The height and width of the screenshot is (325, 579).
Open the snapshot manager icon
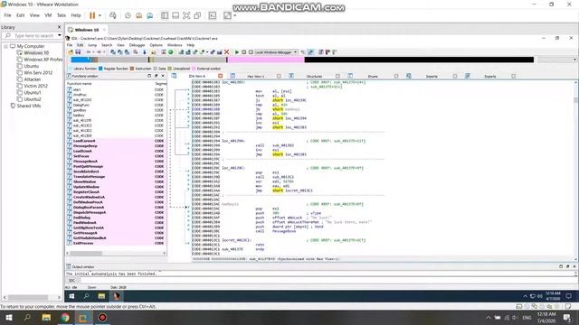(149, 15)
